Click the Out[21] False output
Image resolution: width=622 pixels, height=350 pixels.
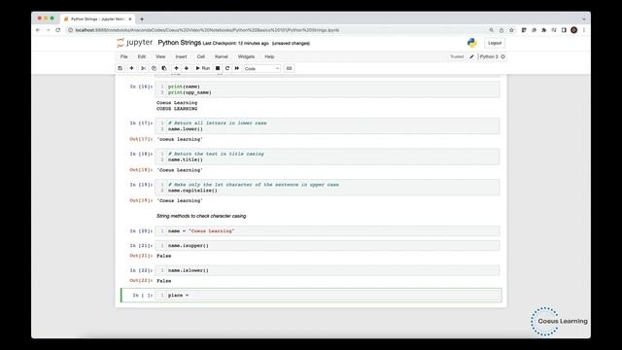click(x=164, y=256)
